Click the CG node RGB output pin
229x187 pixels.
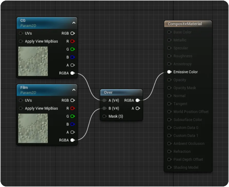pyautogui.click(x=72, y=33)
